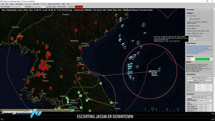Open the File menu
This screenshot has width=215, height=121.
3,4
